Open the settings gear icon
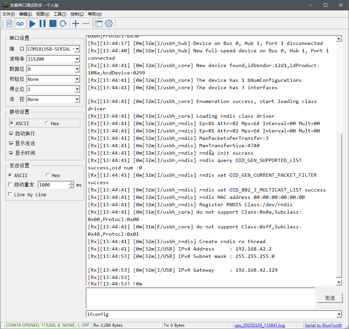This screenshot has height=329, width=349. pos(109,23)
